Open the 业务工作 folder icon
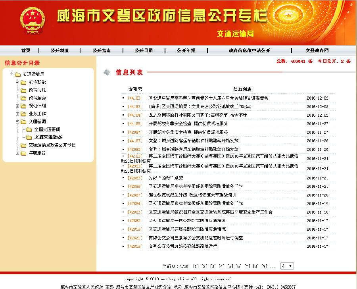Image resolution: width=357 pixels, height=289 pixels. pos(23,114)
